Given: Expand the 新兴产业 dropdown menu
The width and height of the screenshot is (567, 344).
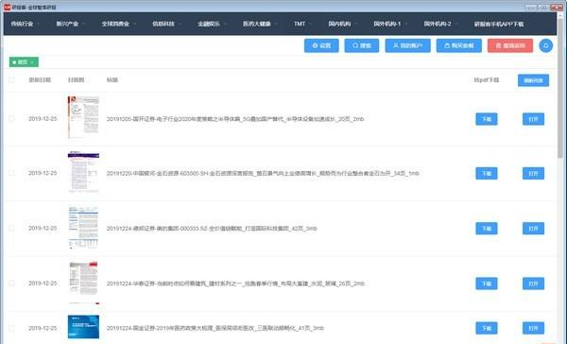Looking at the screenshot, I should click(70, 24).
